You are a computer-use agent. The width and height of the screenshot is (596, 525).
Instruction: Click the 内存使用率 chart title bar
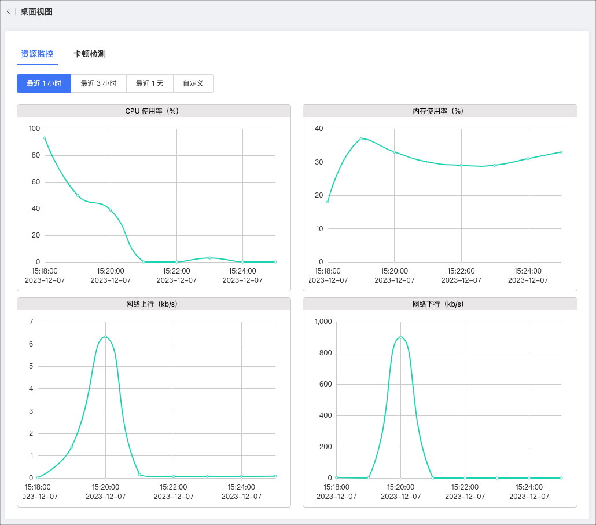[x=440, y=111]
